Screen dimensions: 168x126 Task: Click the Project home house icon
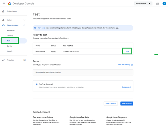[3, 11]
